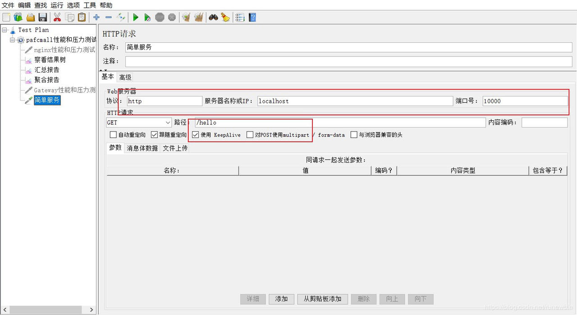Open the Function Helper list icon

[x=240, y=17]
